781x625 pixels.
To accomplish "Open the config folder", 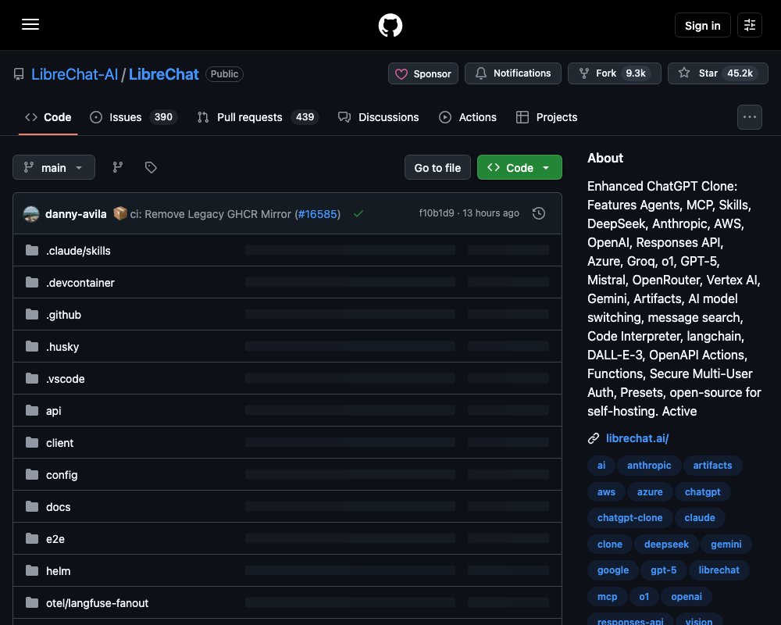I will pyautogui.click(x=61, y=475).
